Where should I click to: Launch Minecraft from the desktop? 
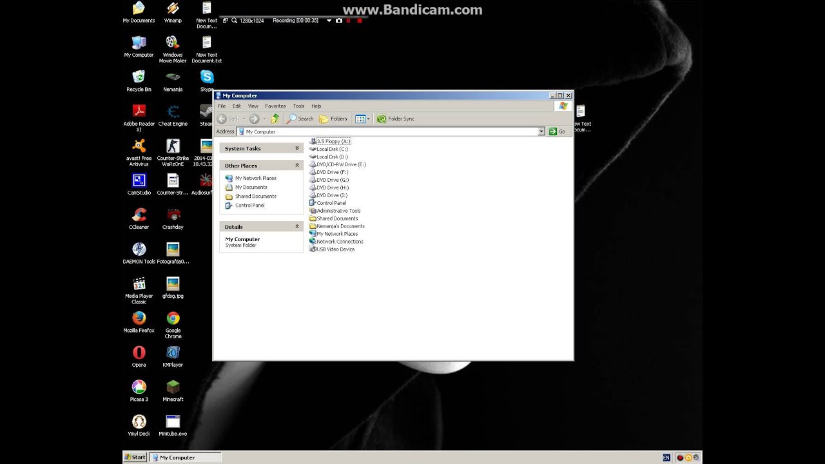173,391
